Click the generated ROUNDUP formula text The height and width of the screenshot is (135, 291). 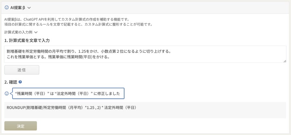click(x=71, y=107)
